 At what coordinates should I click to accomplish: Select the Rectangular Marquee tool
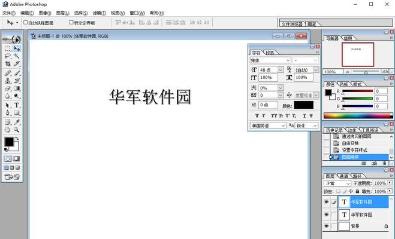coord(8,48)
